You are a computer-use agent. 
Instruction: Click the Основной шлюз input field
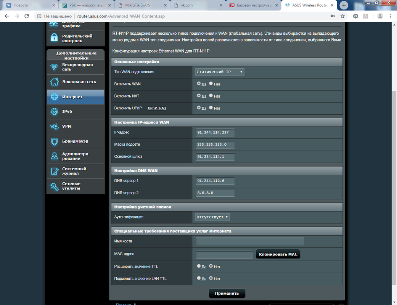coord(215,157)
